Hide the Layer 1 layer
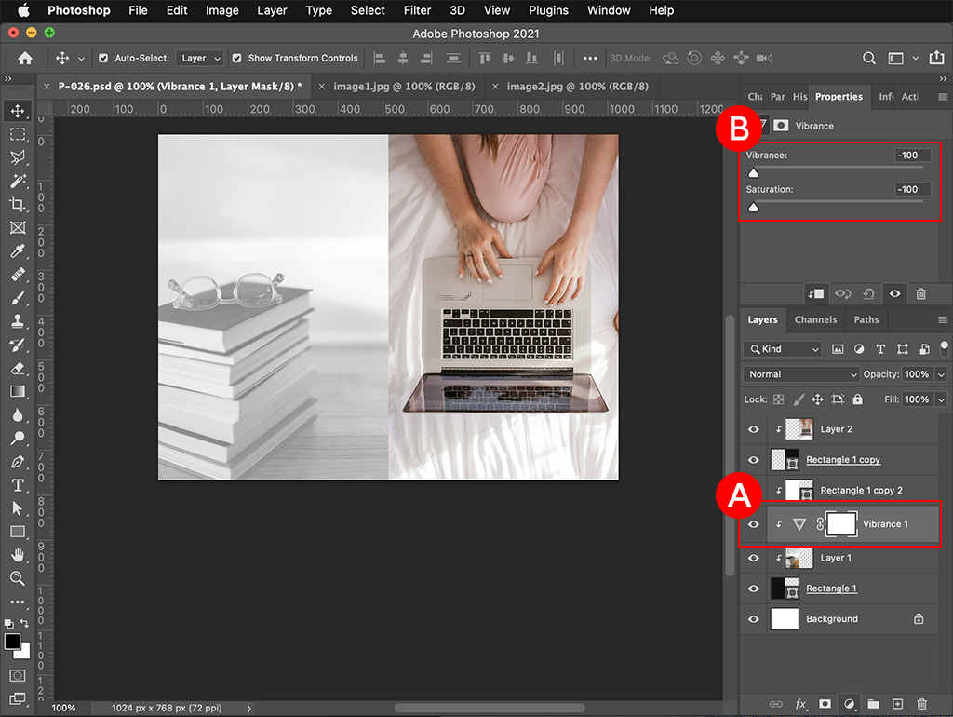The width and height of the screenshot is (953, 717). point(754,558)
